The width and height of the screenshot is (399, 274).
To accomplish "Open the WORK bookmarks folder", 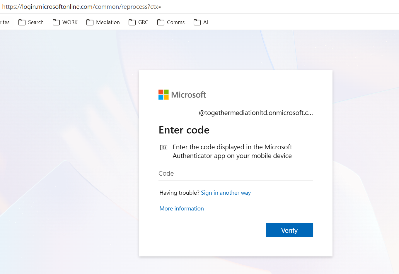I will [65, 22].
